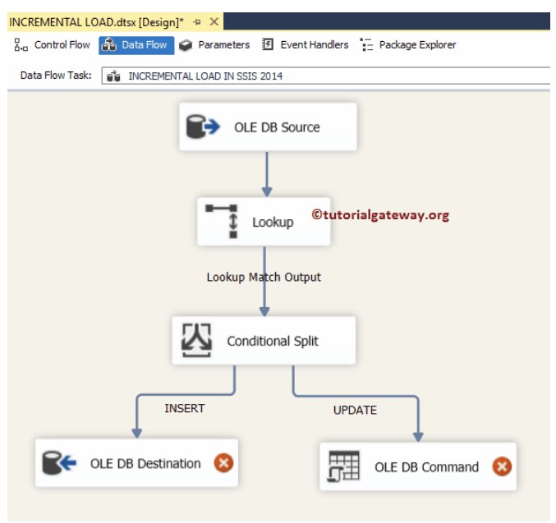The width and height of the screenshot is (556, 523).
Task: Switch to the Control Flow tab
Action: [x=52, y=45]
